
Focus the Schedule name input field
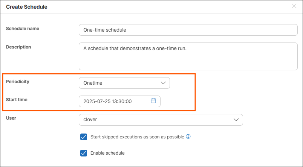click(188, 30)
